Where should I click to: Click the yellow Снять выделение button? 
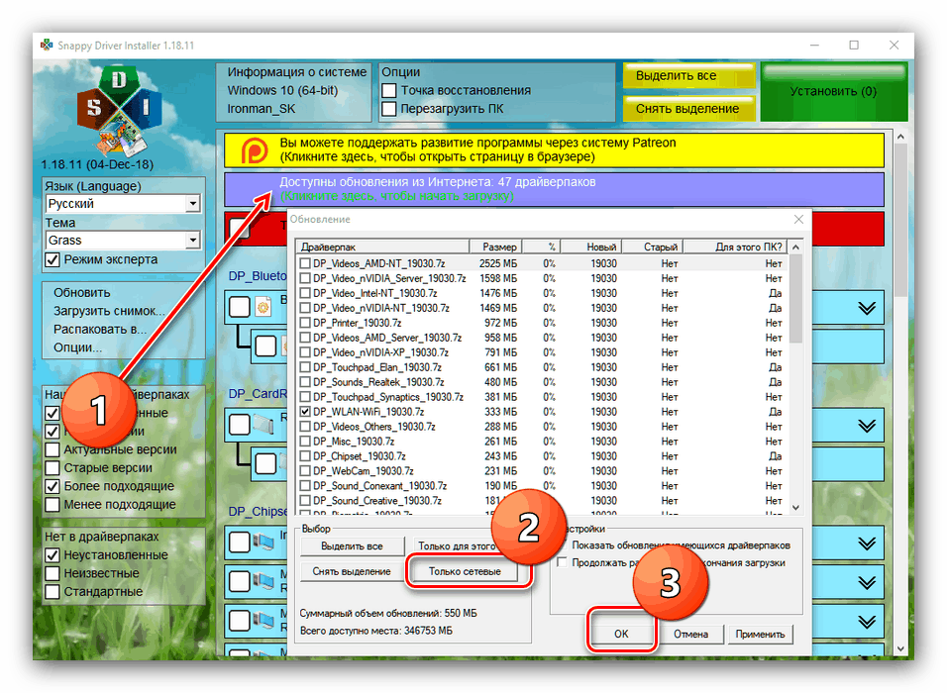point(689,109)
